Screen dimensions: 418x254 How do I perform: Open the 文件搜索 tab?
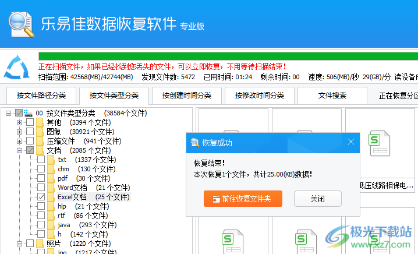(332, 96)
